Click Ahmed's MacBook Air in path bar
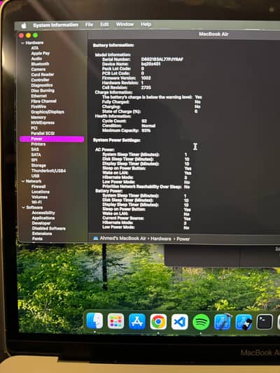280x373 pixels. [x=122, y=239]
